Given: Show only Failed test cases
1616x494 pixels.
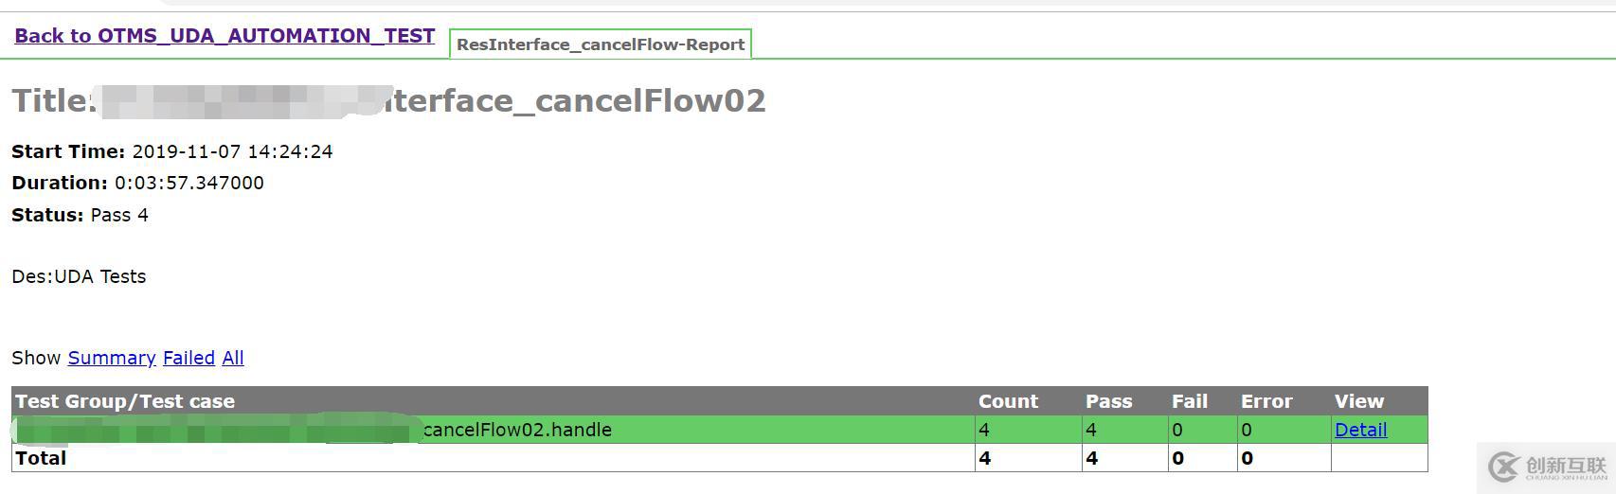Looking at the screenshot, I should point(189,358).
